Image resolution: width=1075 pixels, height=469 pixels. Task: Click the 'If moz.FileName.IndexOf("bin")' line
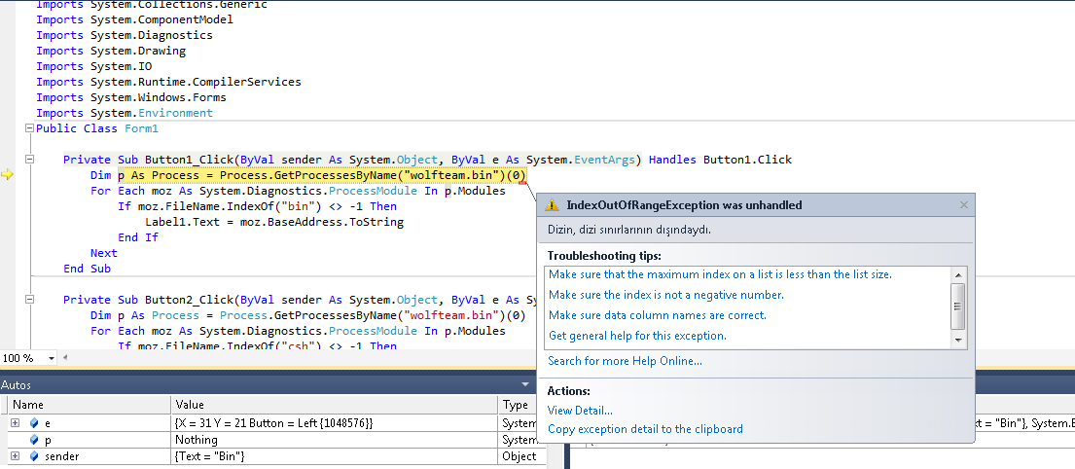click(257, 206)
